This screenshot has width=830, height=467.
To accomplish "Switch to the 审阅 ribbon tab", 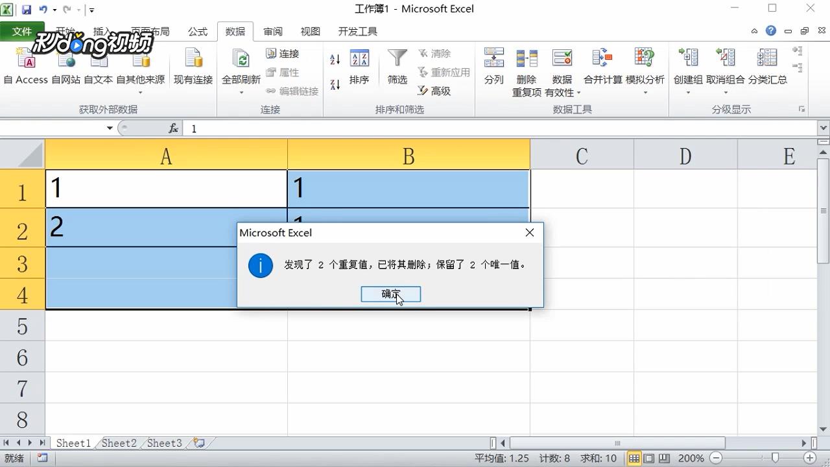I will point(273,31).
